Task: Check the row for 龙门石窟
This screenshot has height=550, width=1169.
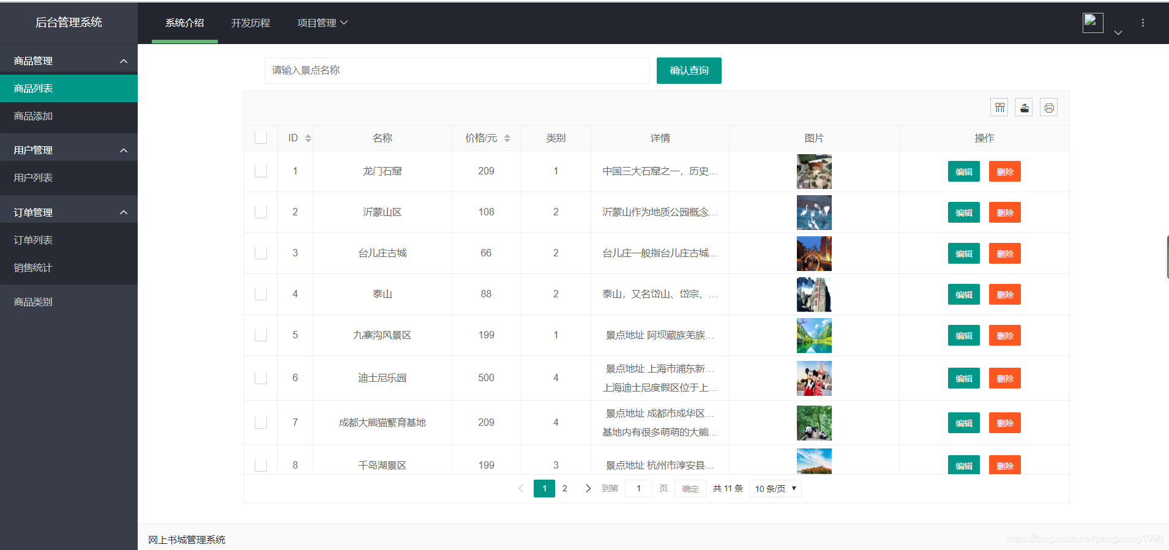Action: pyautogui.click(x=261, y=171)
